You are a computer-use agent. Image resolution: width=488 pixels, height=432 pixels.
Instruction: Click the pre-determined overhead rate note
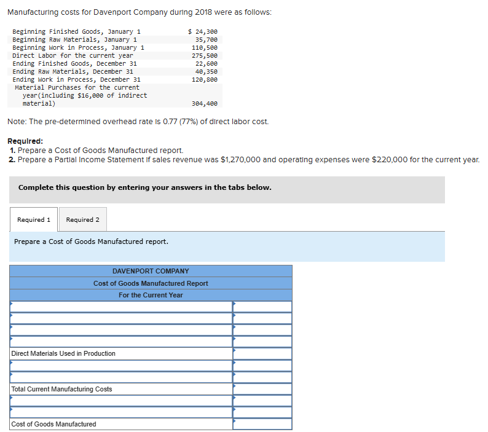pyautogui.click(x=138, y=122)
